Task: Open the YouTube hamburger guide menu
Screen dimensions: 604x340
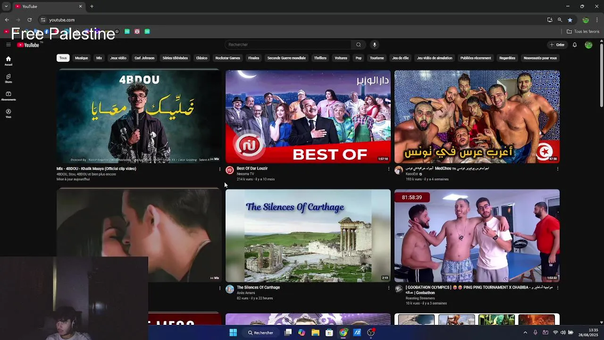Action: [x=8, y=44]
